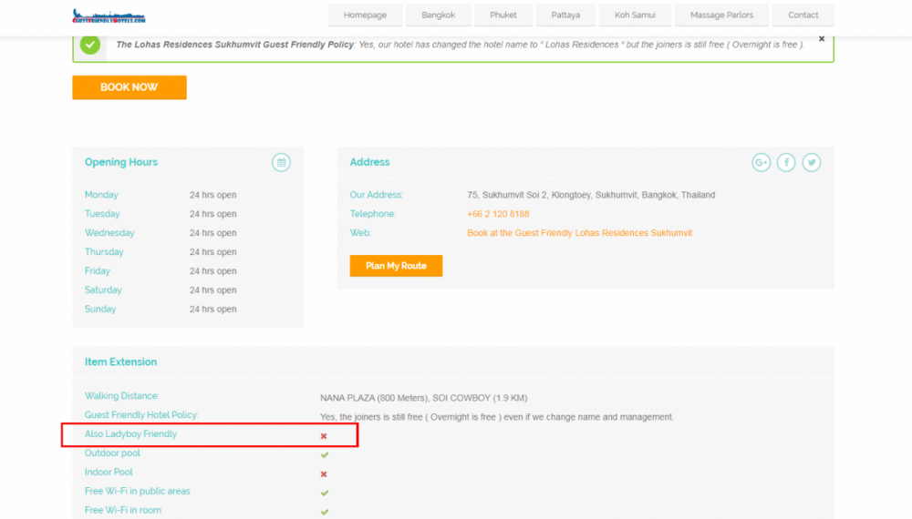Click the Our Address label
Screen dimensions: 912x519
[377, 195]
